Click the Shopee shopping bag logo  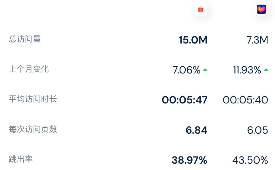201,10
